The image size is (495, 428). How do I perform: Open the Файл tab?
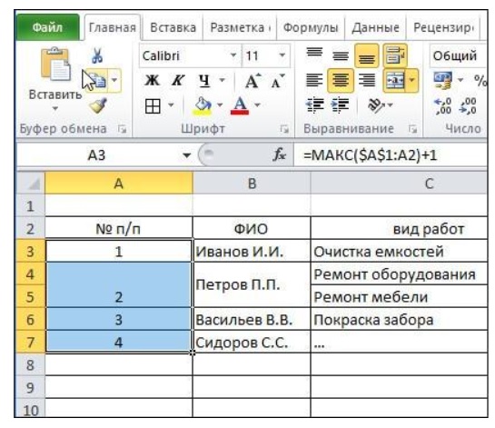coord(47,27)
